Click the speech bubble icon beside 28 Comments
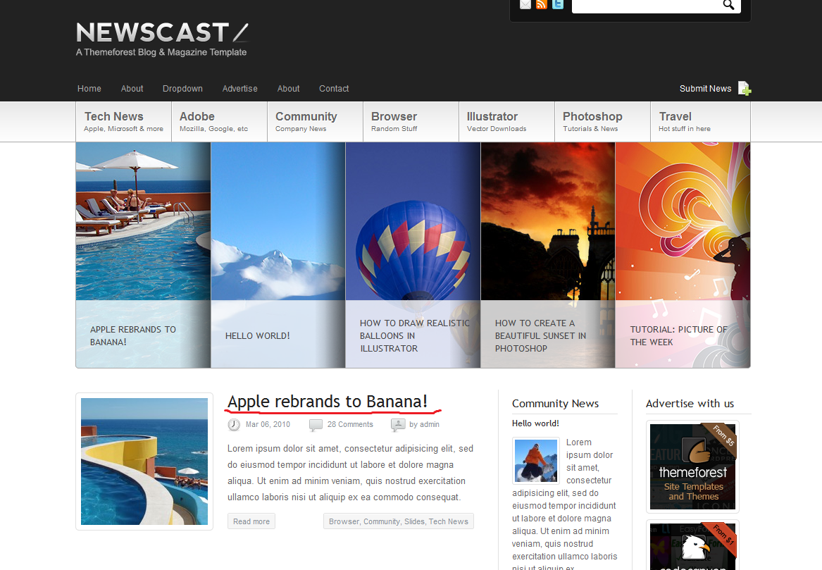The image size is (822, 570). coord(316,425)
